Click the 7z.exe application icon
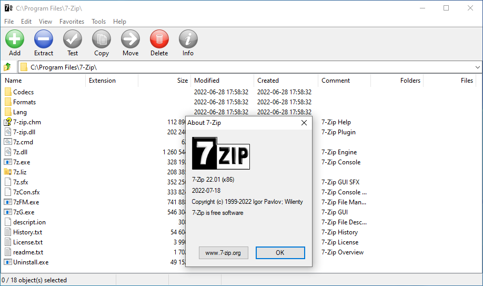Image resolution: width=483 pixels, height=286 pixels. click(x=8, y=162)
